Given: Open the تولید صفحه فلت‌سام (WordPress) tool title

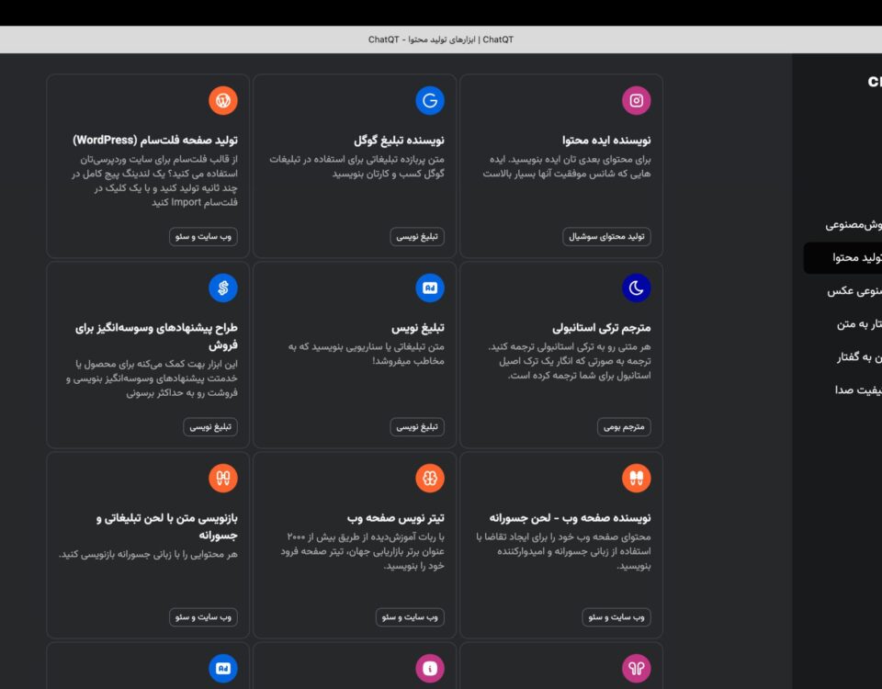Looking at the screenshot, I should pyautogui.click(x=155, y=140).
